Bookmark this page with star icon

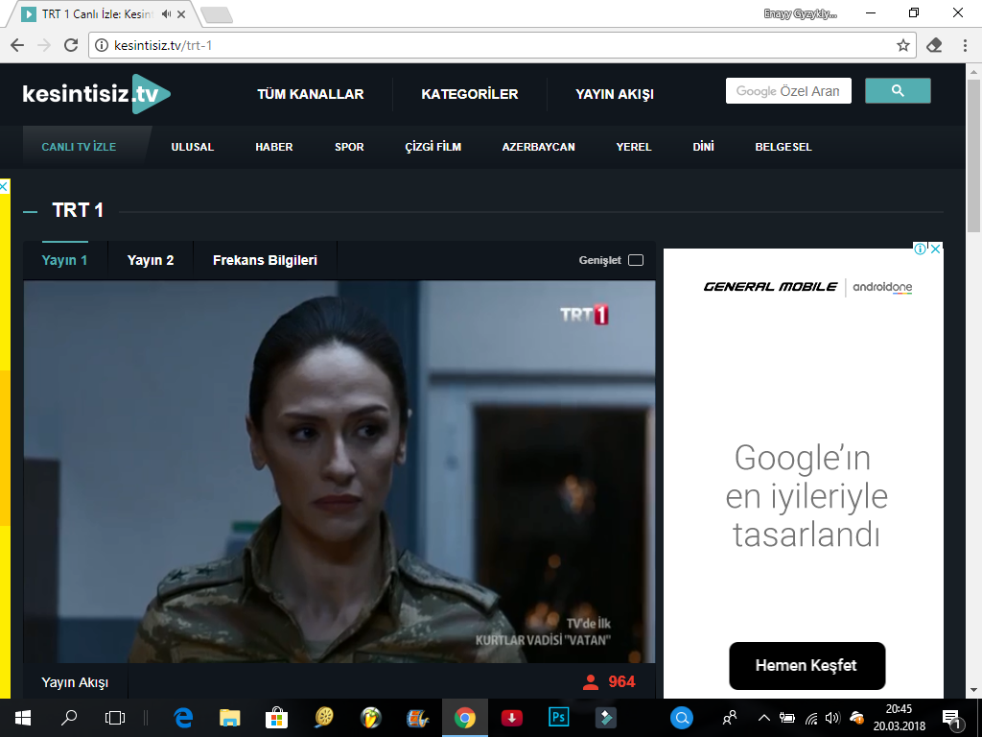pyautogui.click(x=902, y=45)
